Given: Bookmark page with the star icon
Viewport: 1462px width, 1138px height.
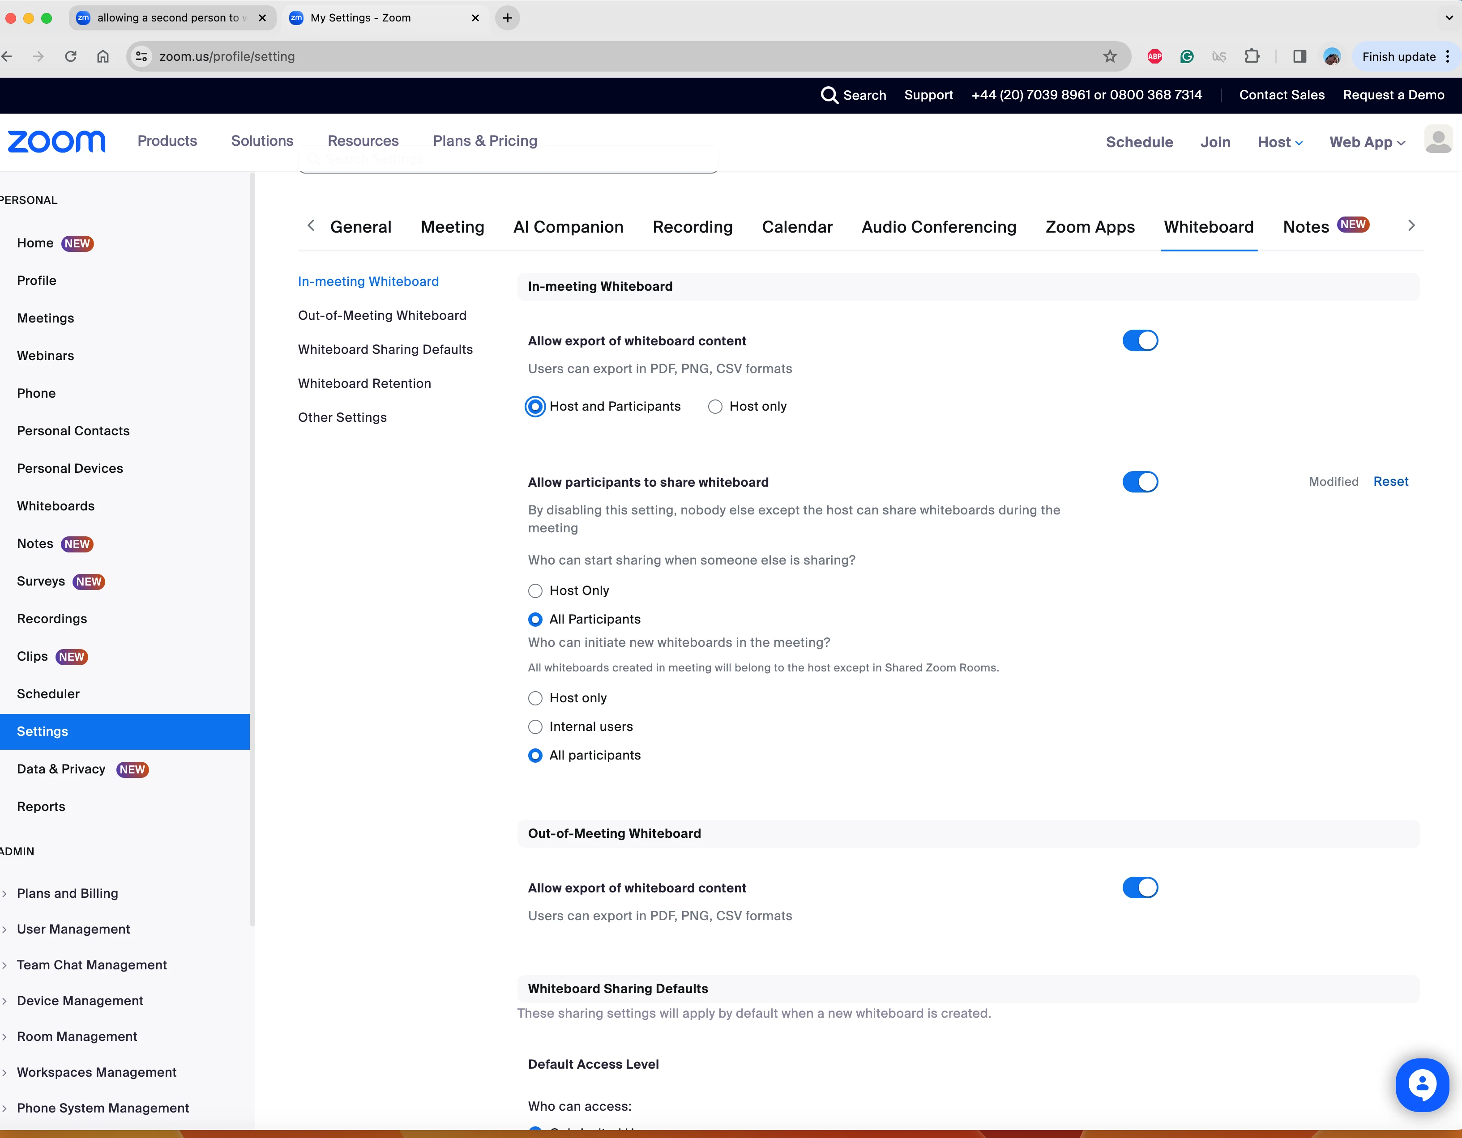Looking at the screenshot, I should (x=1110, y=56).
